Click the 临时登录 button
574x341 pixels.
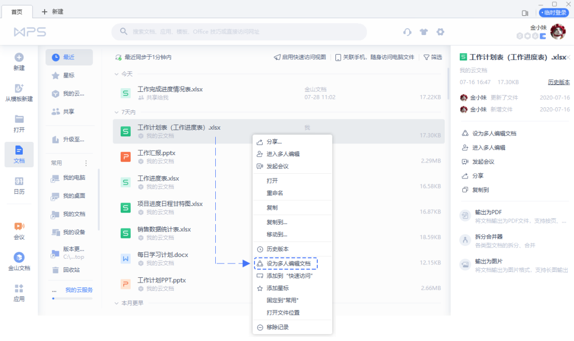click(553, 12)
